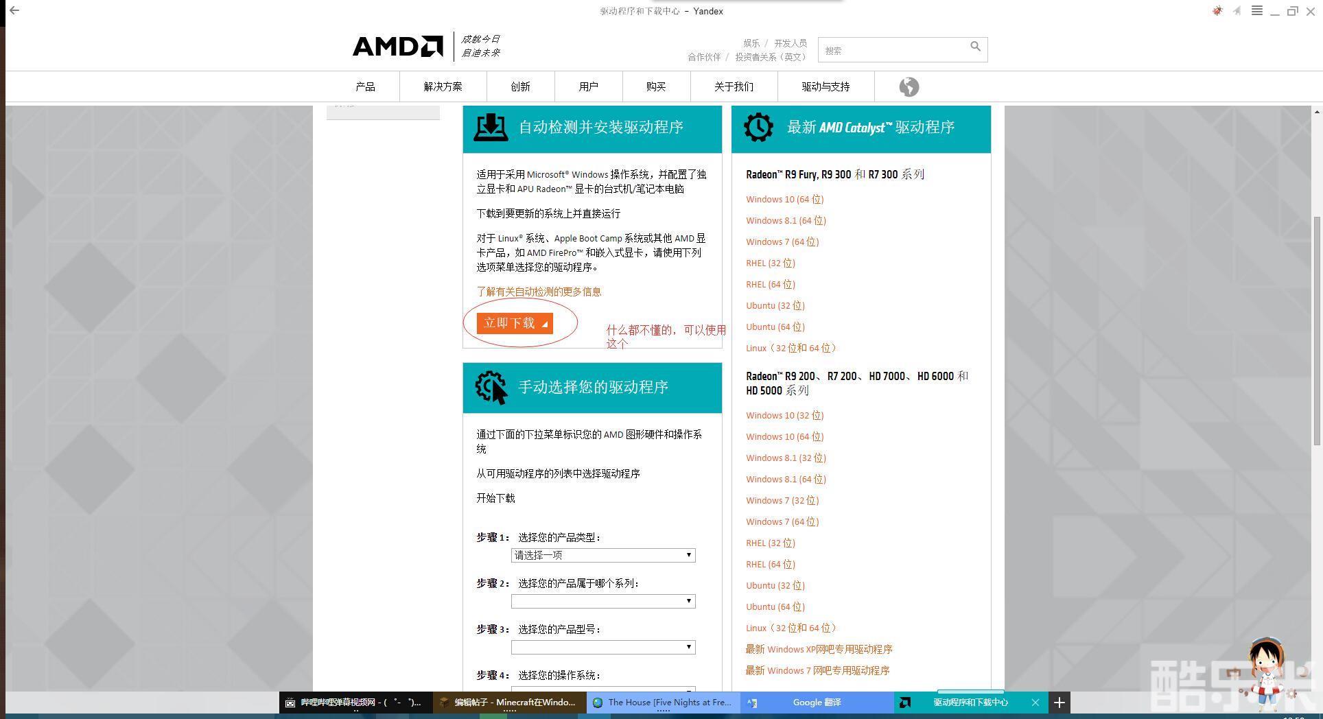1323x719 pixels.
Task: Click the 开发人员 link
Action: 791,43
